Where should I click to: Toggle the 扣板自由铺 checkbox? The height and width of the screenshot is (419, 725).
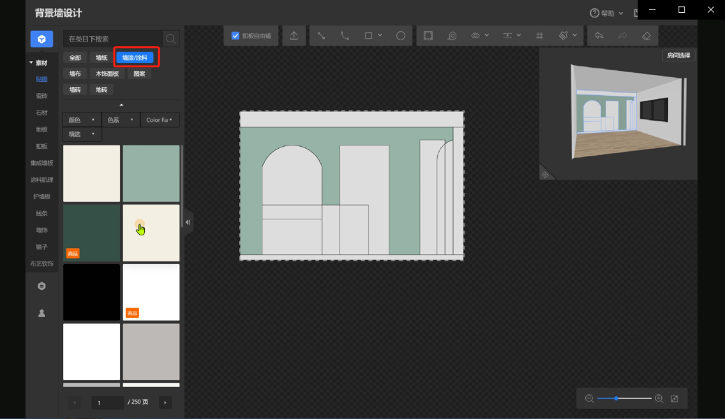pos(236,36)
